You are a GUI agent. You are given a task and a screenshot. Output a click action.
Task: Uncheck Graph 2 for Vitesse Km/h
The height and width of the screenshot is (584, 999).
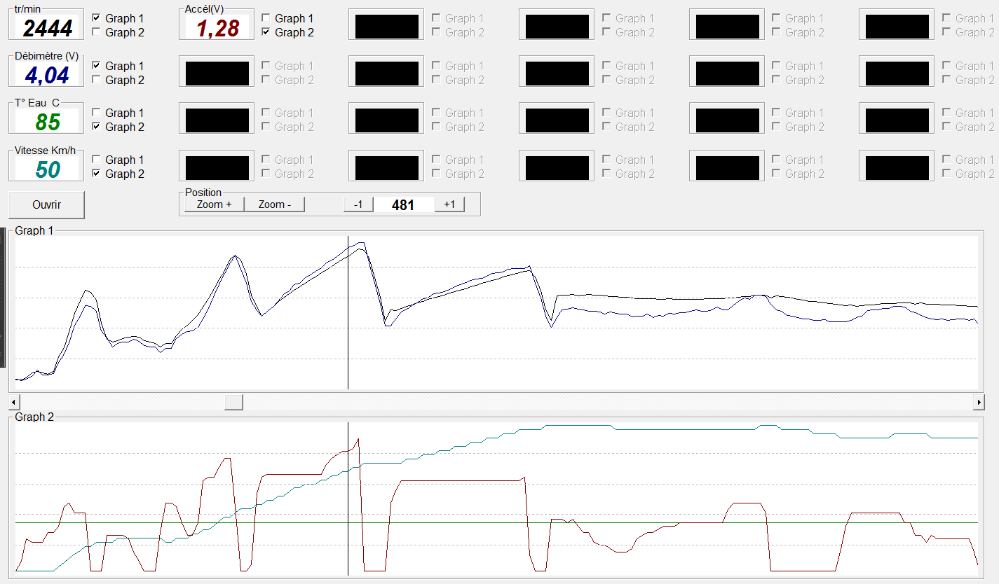click(96, 174)
